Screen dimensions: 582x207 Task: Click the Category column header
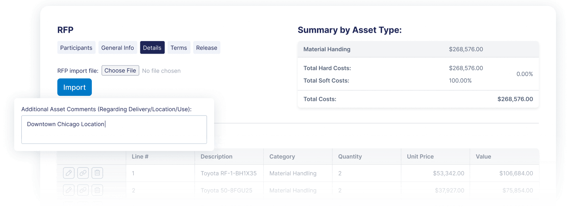pos(282,157)
